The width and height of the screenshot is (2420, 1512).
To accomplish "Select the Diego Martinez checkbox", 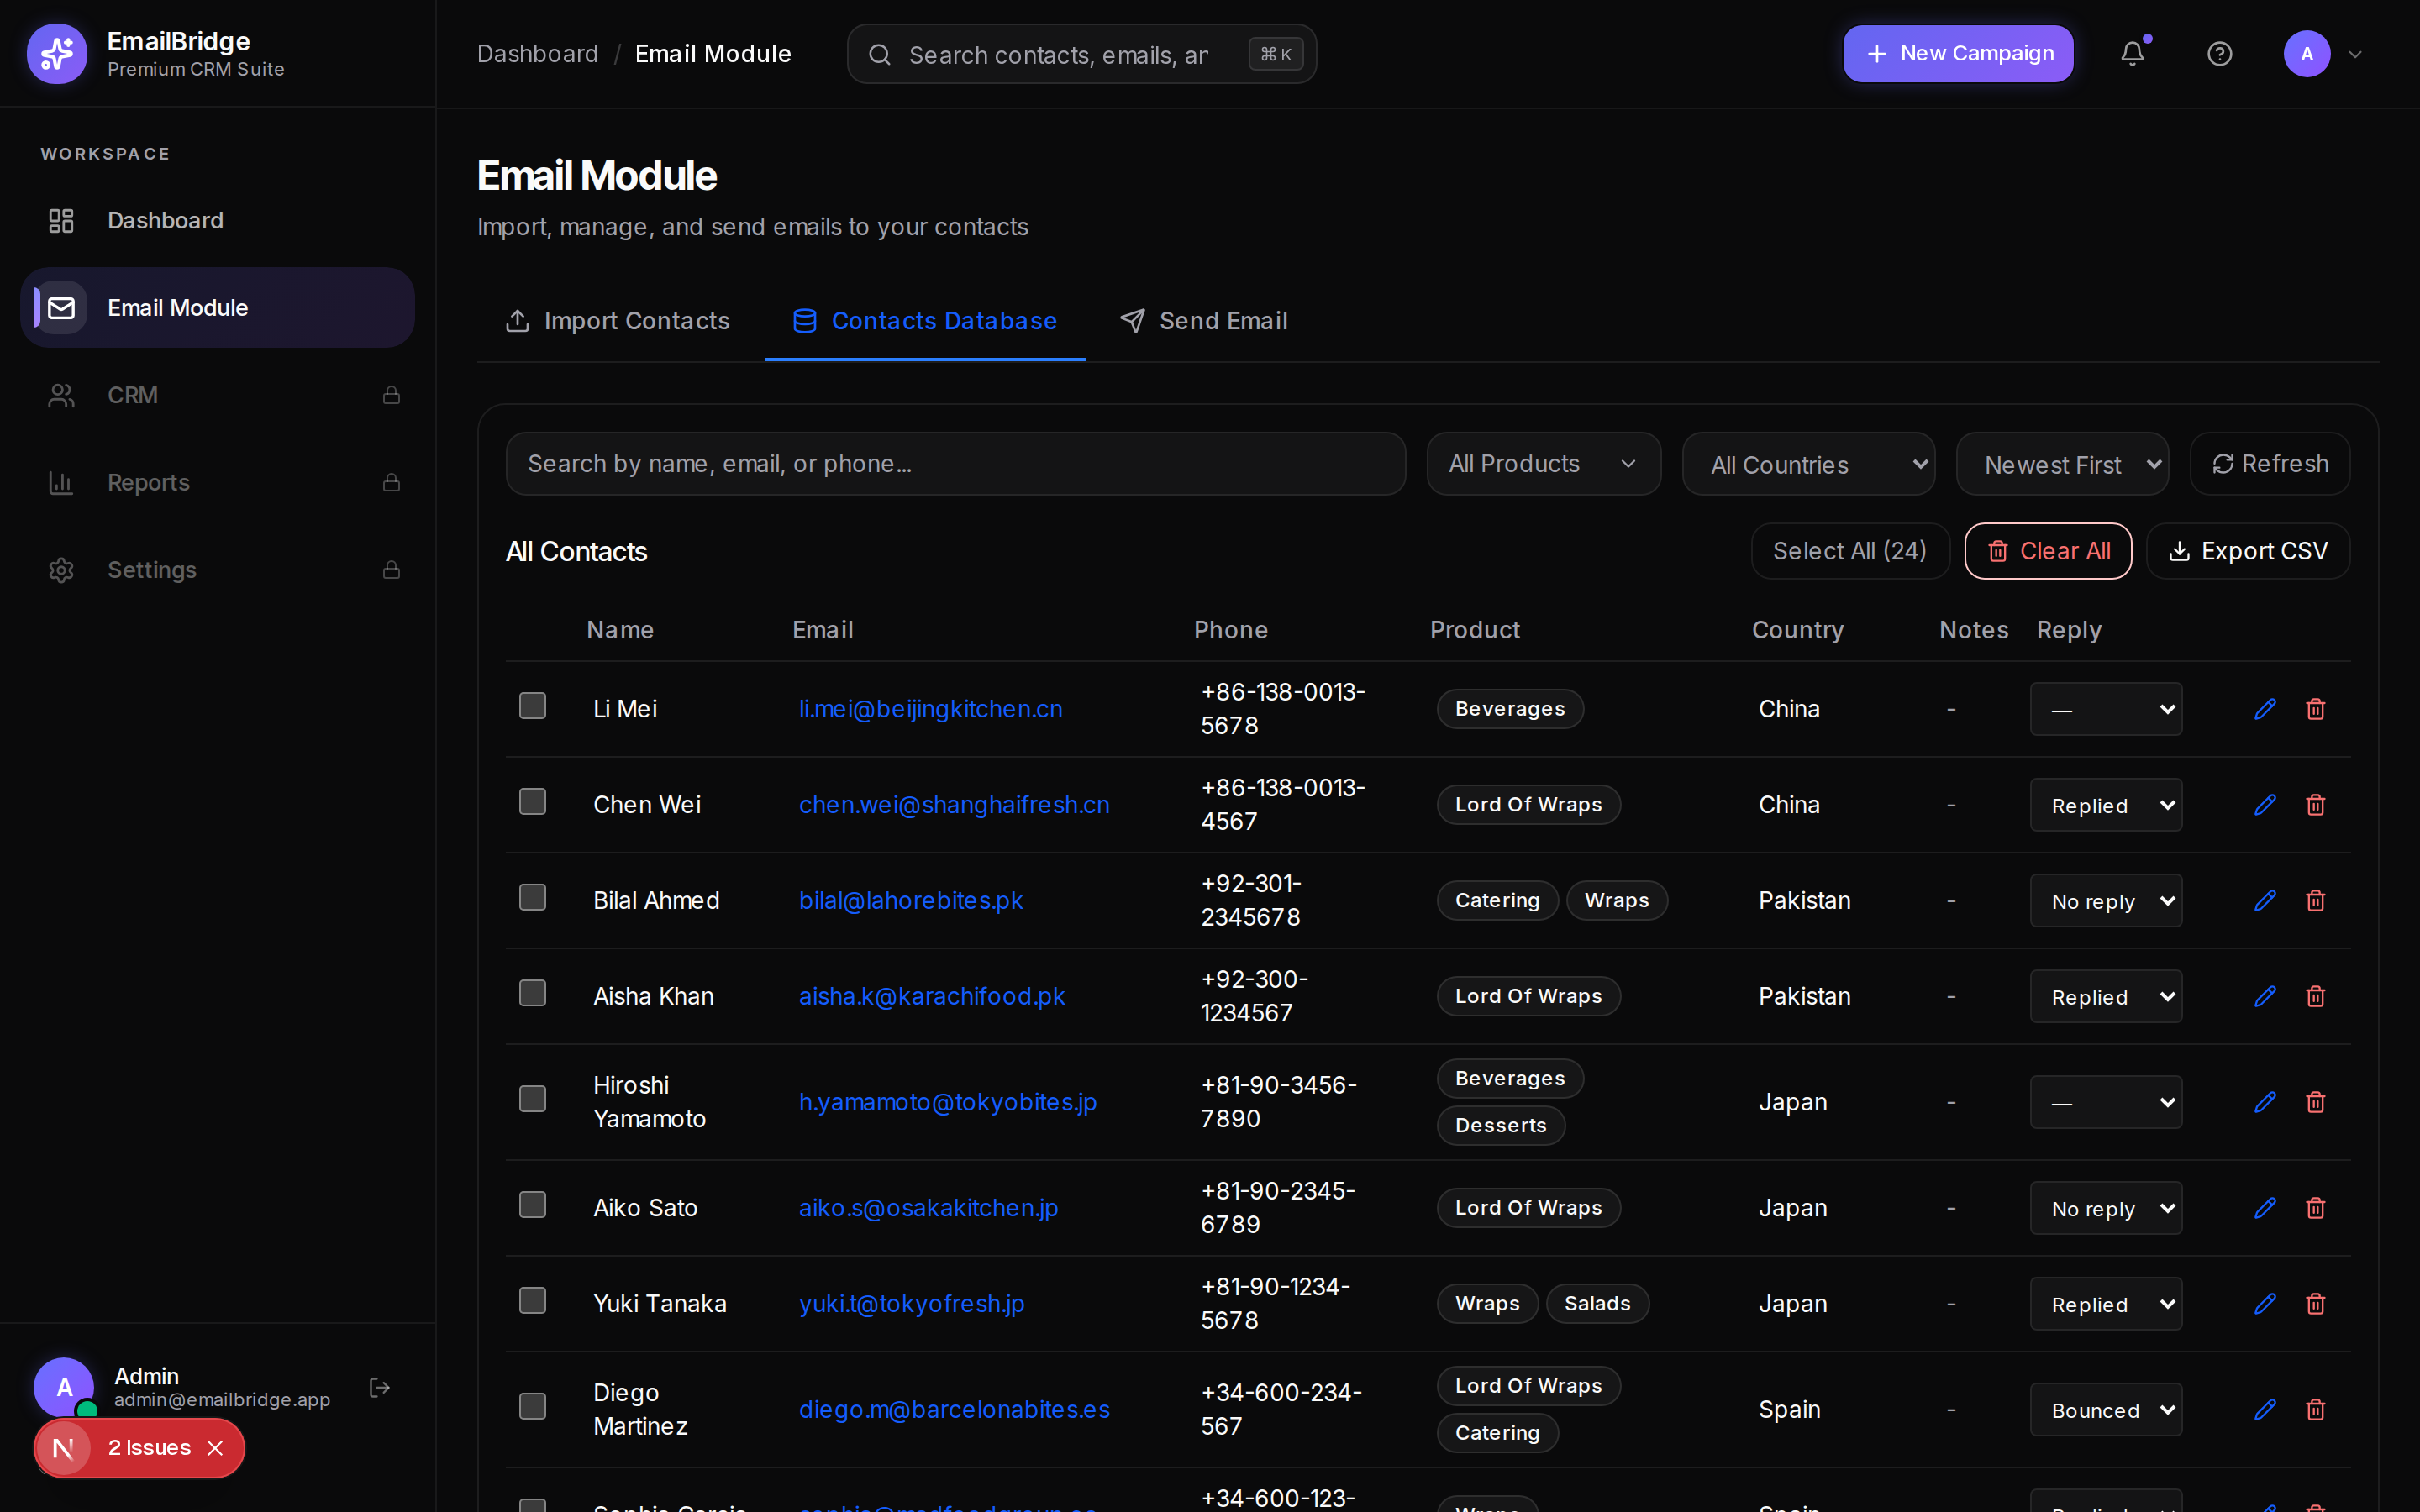I will point(533,1407).
